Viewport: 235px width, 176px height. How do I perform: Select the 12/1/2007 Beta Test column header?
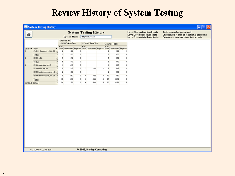93,44
